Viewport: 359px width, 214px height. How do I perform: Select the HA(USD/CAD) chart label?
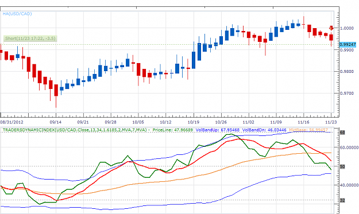17,14
